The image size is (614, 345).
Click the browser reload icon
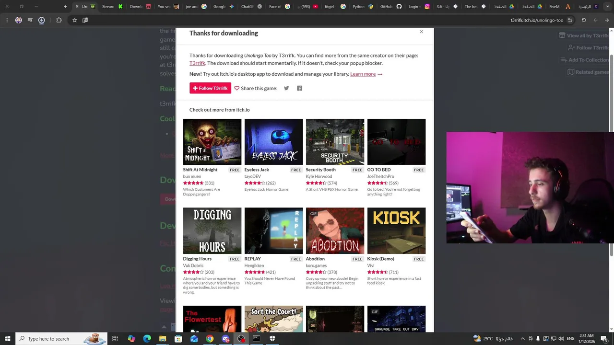tap(584, 20)
